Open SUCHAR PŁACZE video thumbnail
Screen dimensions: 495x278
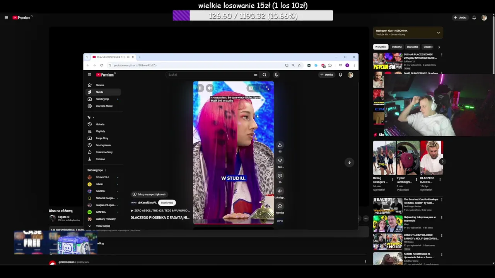[387, 61]
